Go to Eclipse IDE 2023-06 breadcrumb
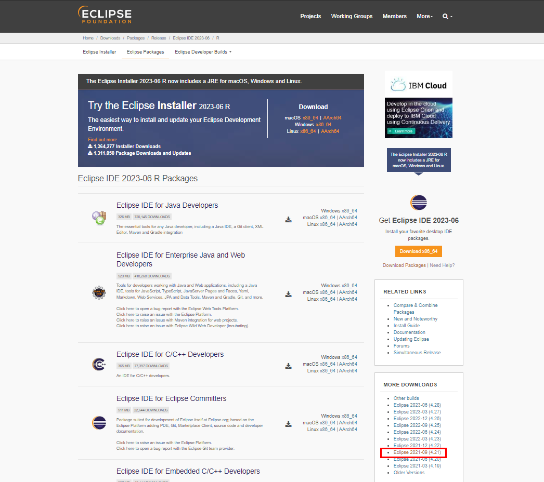The image size is (544, 482). [191, 38]
